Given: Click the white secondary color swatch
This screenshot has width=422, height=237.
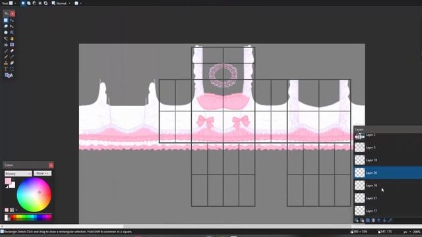Looking at the screenshot, I should [13, 186].
